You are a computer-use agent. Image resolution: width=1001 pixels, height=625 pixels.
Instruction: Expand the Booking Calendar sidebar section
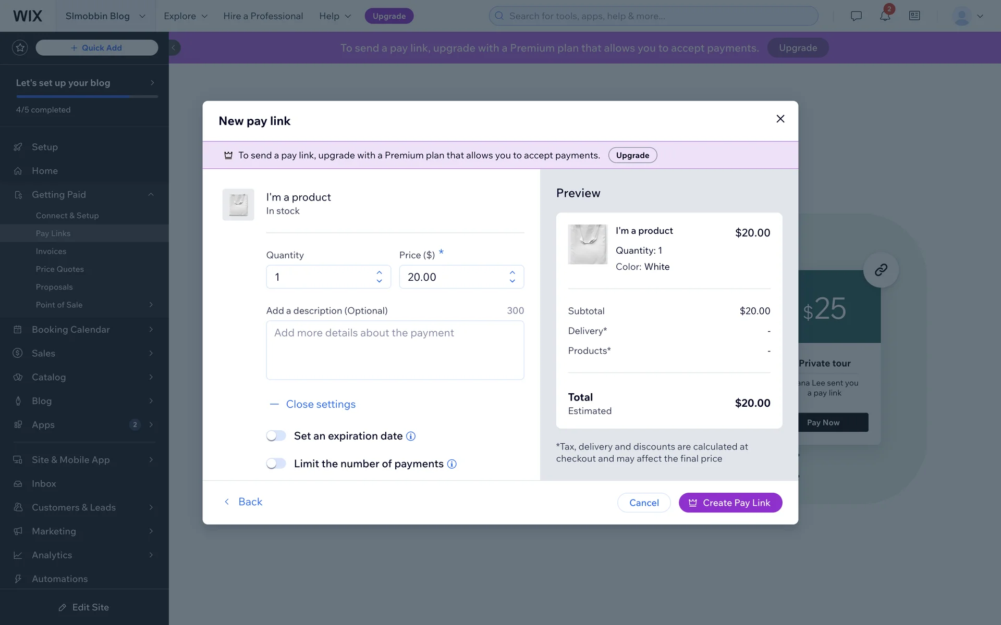pos(84,329)
